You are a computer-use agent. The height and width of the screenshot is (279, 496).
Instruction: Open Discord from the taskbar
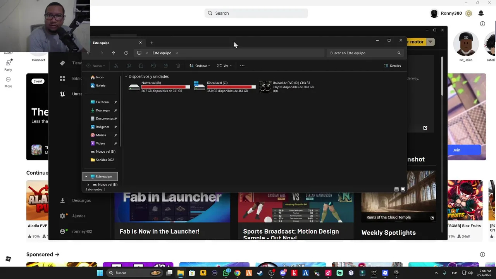[x=282, y=273]
